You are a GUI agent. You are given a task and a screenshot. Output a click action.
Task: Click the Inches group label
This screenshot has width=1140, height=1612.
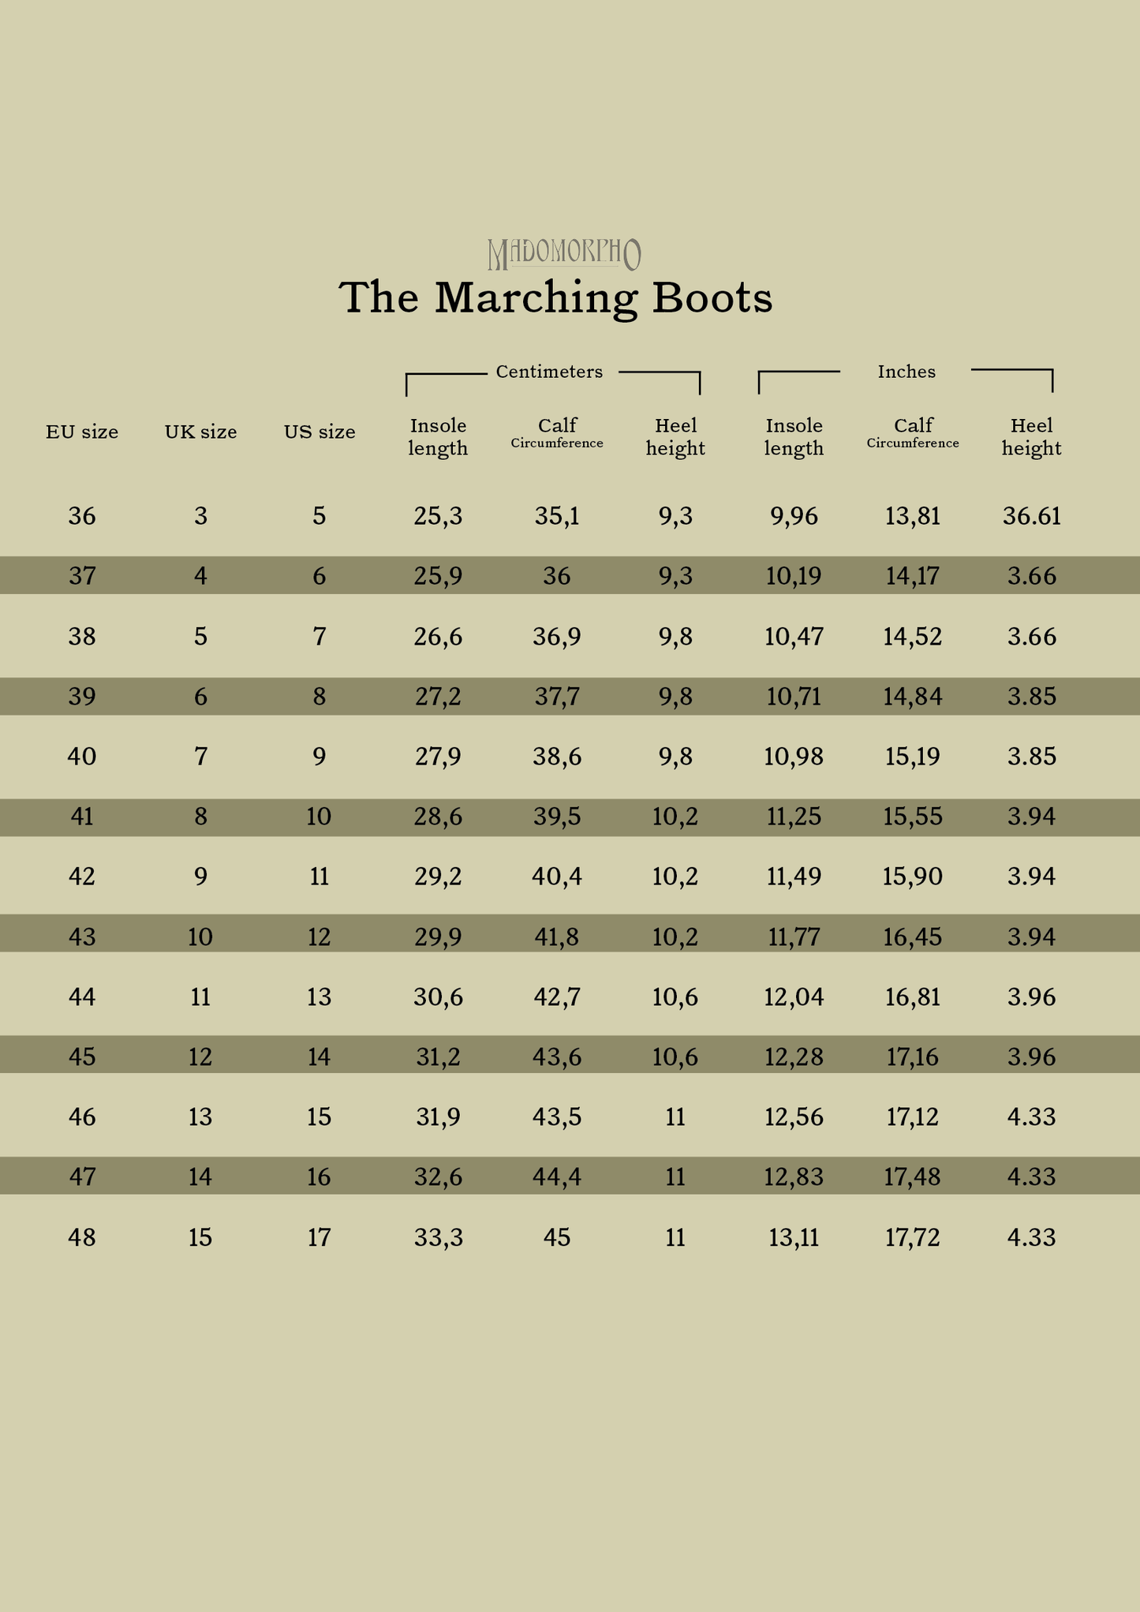pyautogui.click(x=906, y=372)
